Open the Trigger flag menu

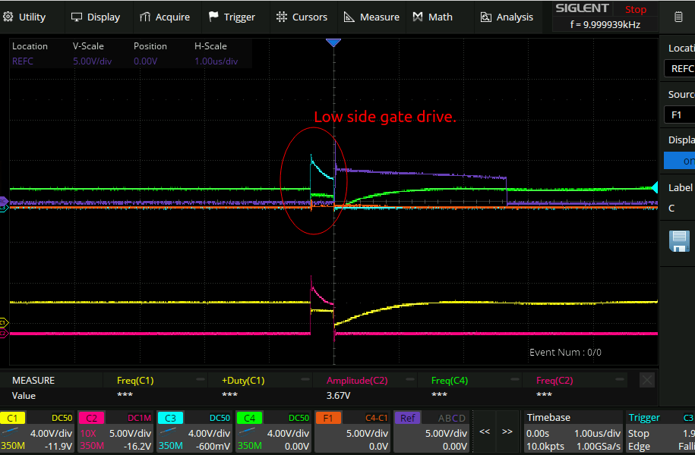232,17
